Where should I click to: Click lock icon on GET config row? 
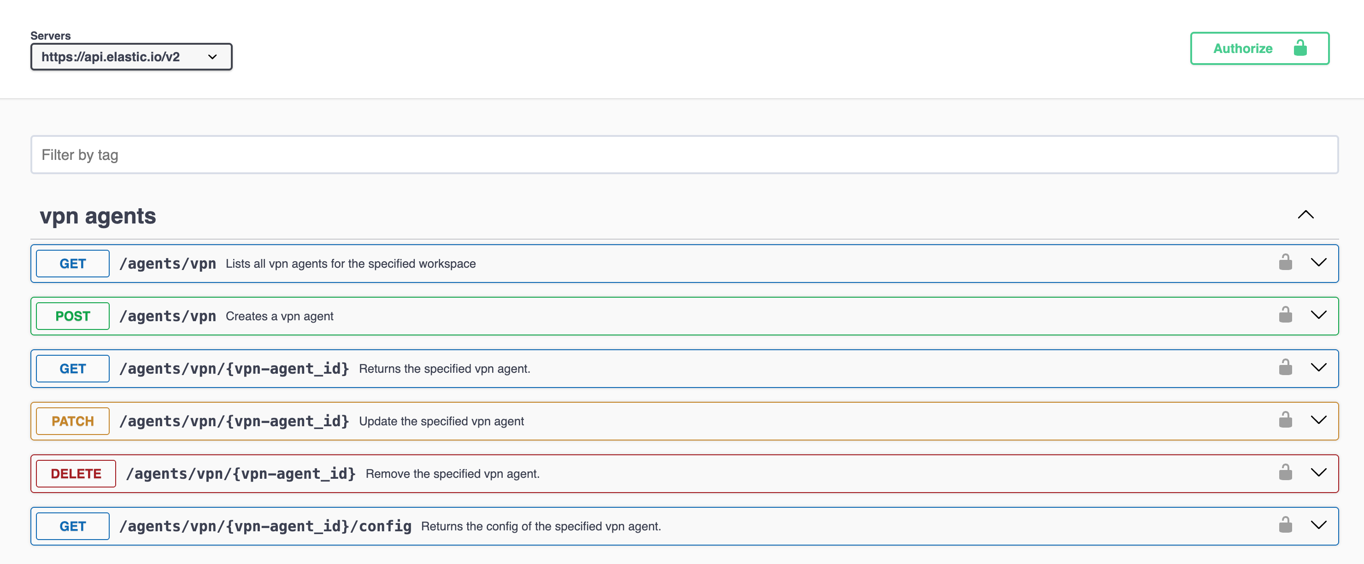(1285, 524)
